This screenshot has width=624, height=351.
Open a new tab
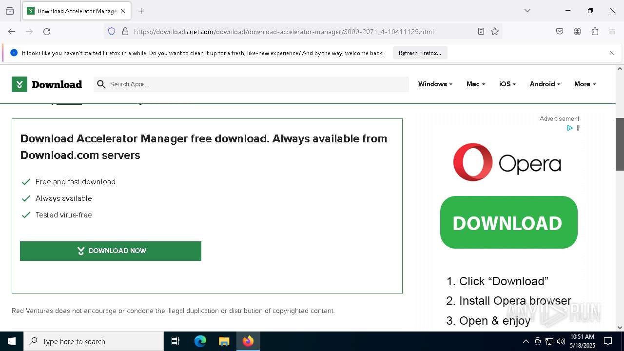point(141,11)
